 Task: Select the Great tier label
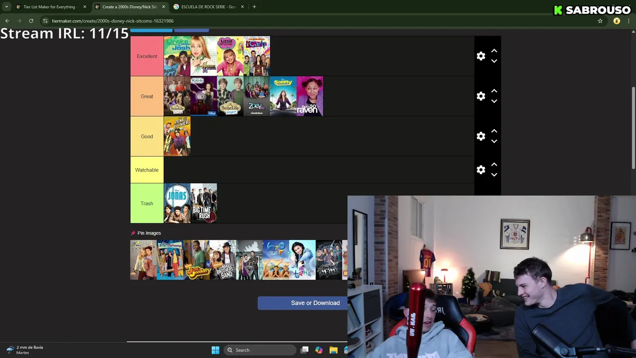(x=147, y=96)
